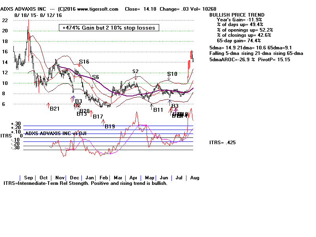Click the B21 buy signal label
The height and width of the screenshot is (237, 316).
coord(54,109)
